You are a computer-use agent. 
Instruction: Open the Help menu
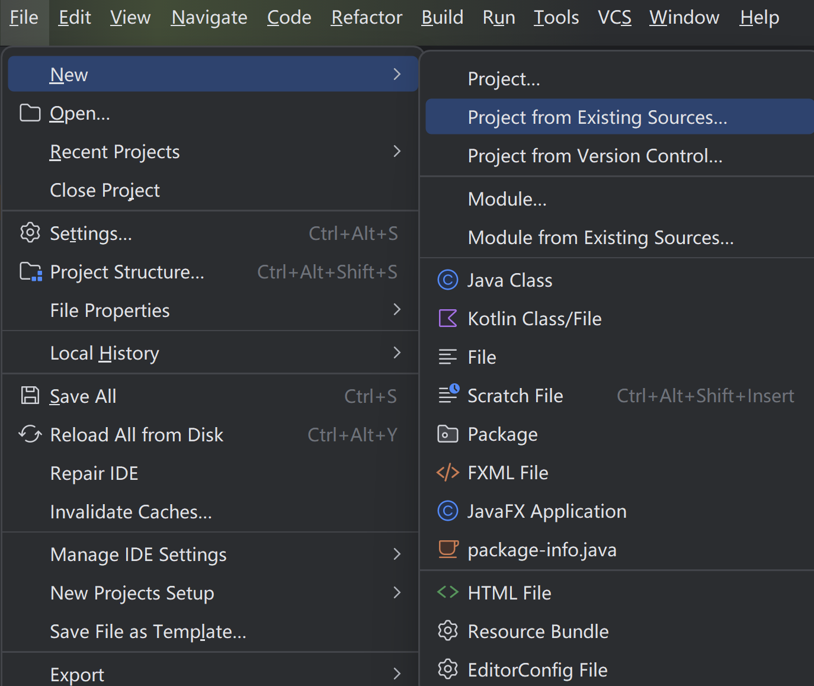[759, 18]
